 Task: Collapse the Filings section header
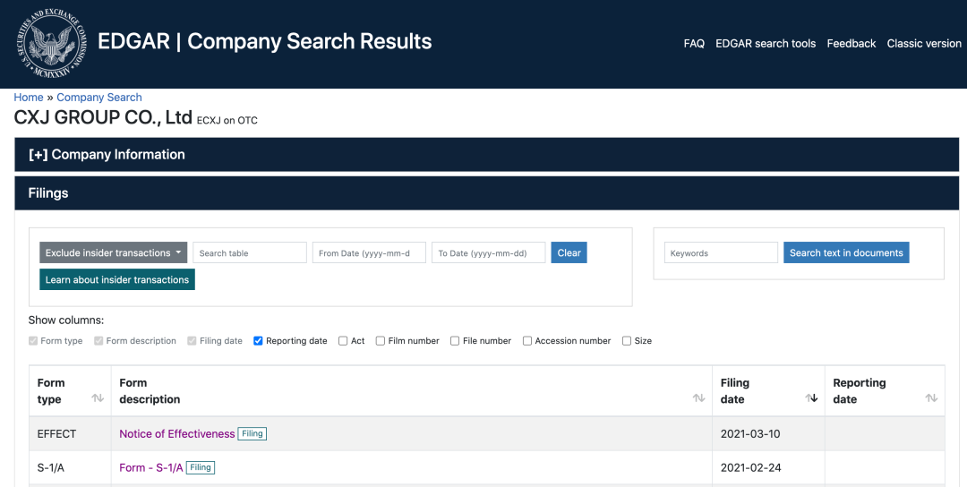tap(48, 193)
